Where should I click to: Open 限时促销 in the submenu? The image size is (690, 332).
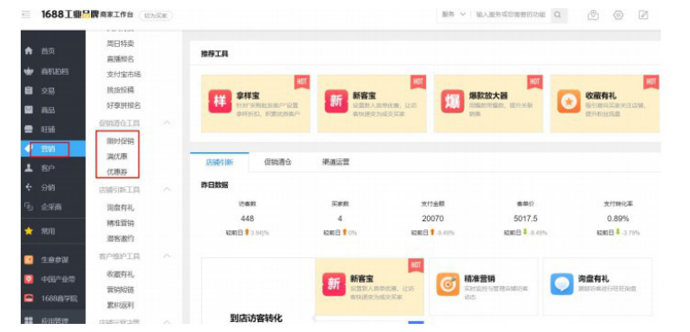pyautogui.click(x=120, y=141)
